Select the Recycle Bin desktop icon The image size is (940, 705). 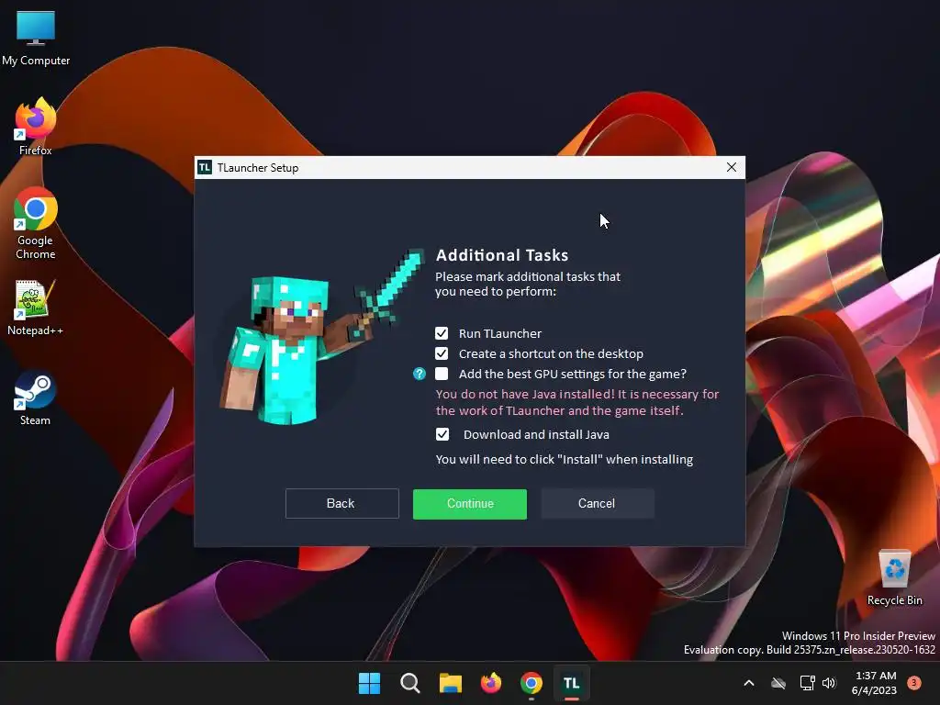[894, 578]
